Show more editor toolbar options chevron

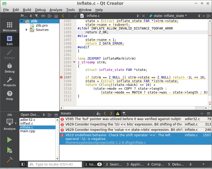(x=204, y=16)
